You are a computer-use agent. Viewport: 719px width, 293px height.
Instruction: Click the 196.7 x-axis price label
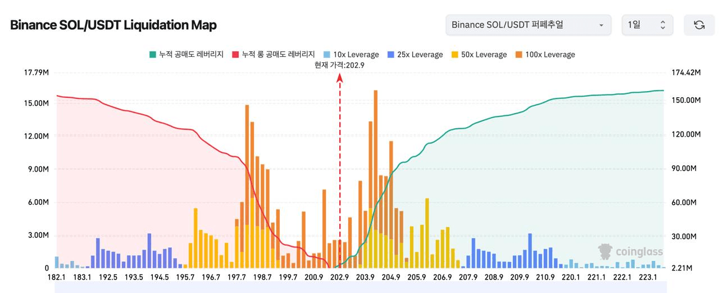pos(211,277)
